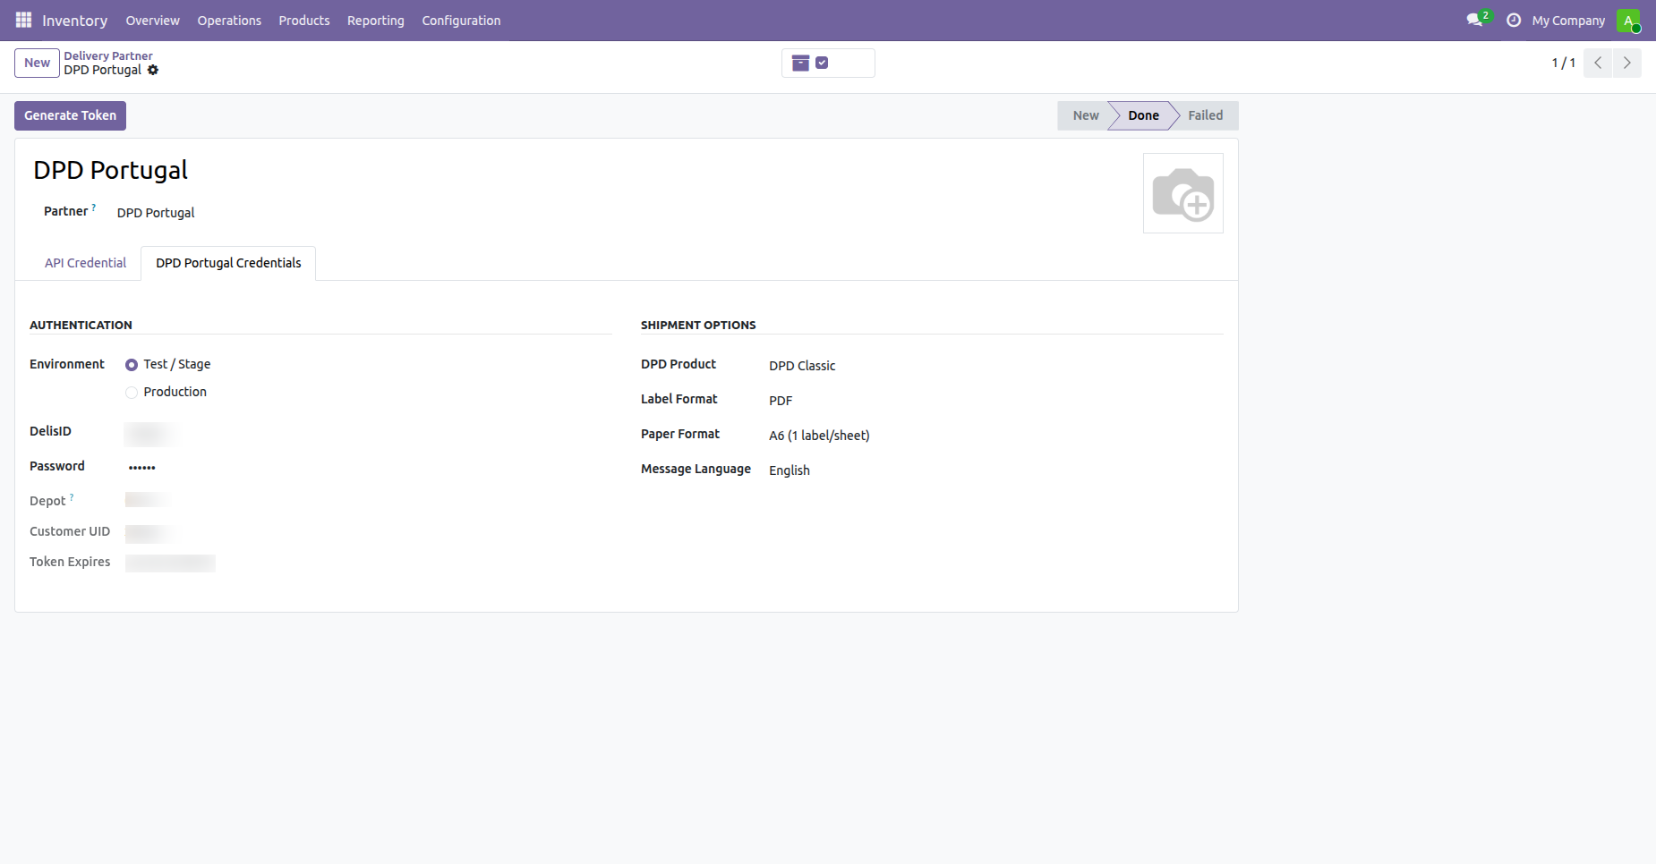
Task: Open the Overview menu
Action: (x=152, y=20)
